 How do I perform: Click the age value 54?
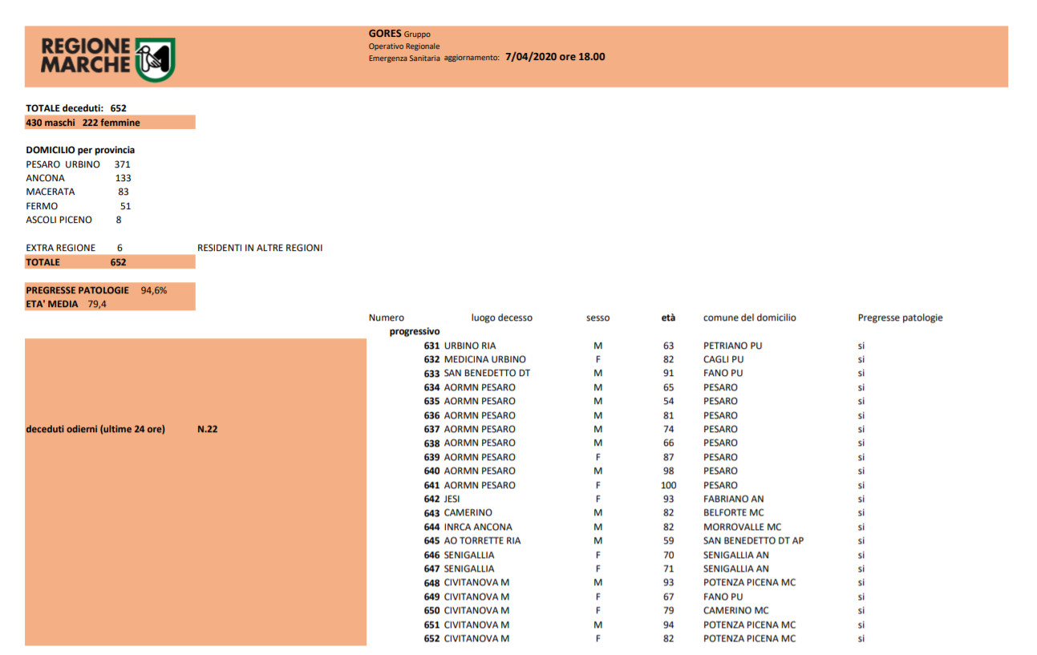[668, 401]
